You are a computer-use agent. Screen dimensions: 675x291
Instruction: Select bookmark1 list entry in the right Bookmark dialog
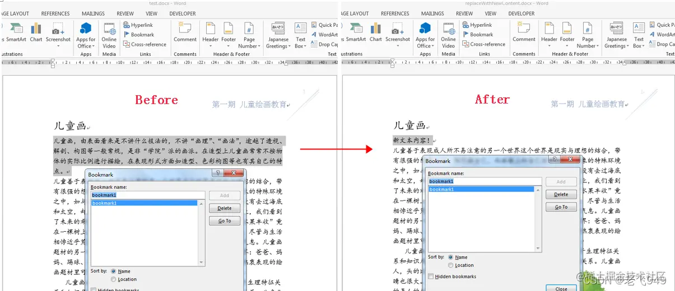481,189
